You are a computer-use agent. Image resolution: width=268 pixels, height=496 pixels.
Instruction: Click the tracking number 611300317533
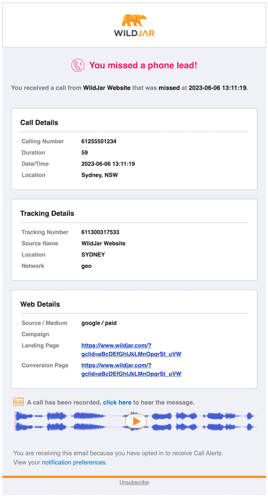pos(100,232)
